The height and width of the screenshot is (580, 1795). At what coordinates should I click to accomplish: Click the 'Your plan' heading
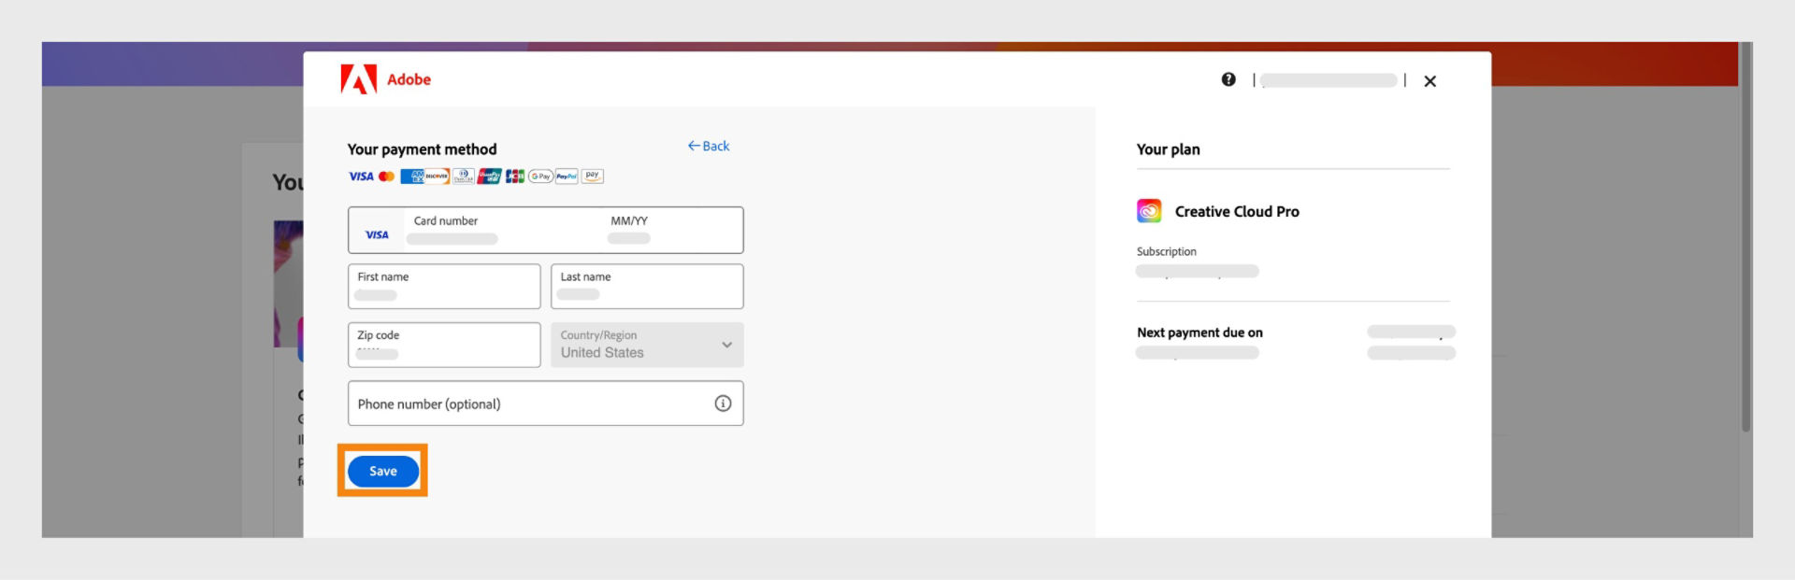tap(1168, 149)
